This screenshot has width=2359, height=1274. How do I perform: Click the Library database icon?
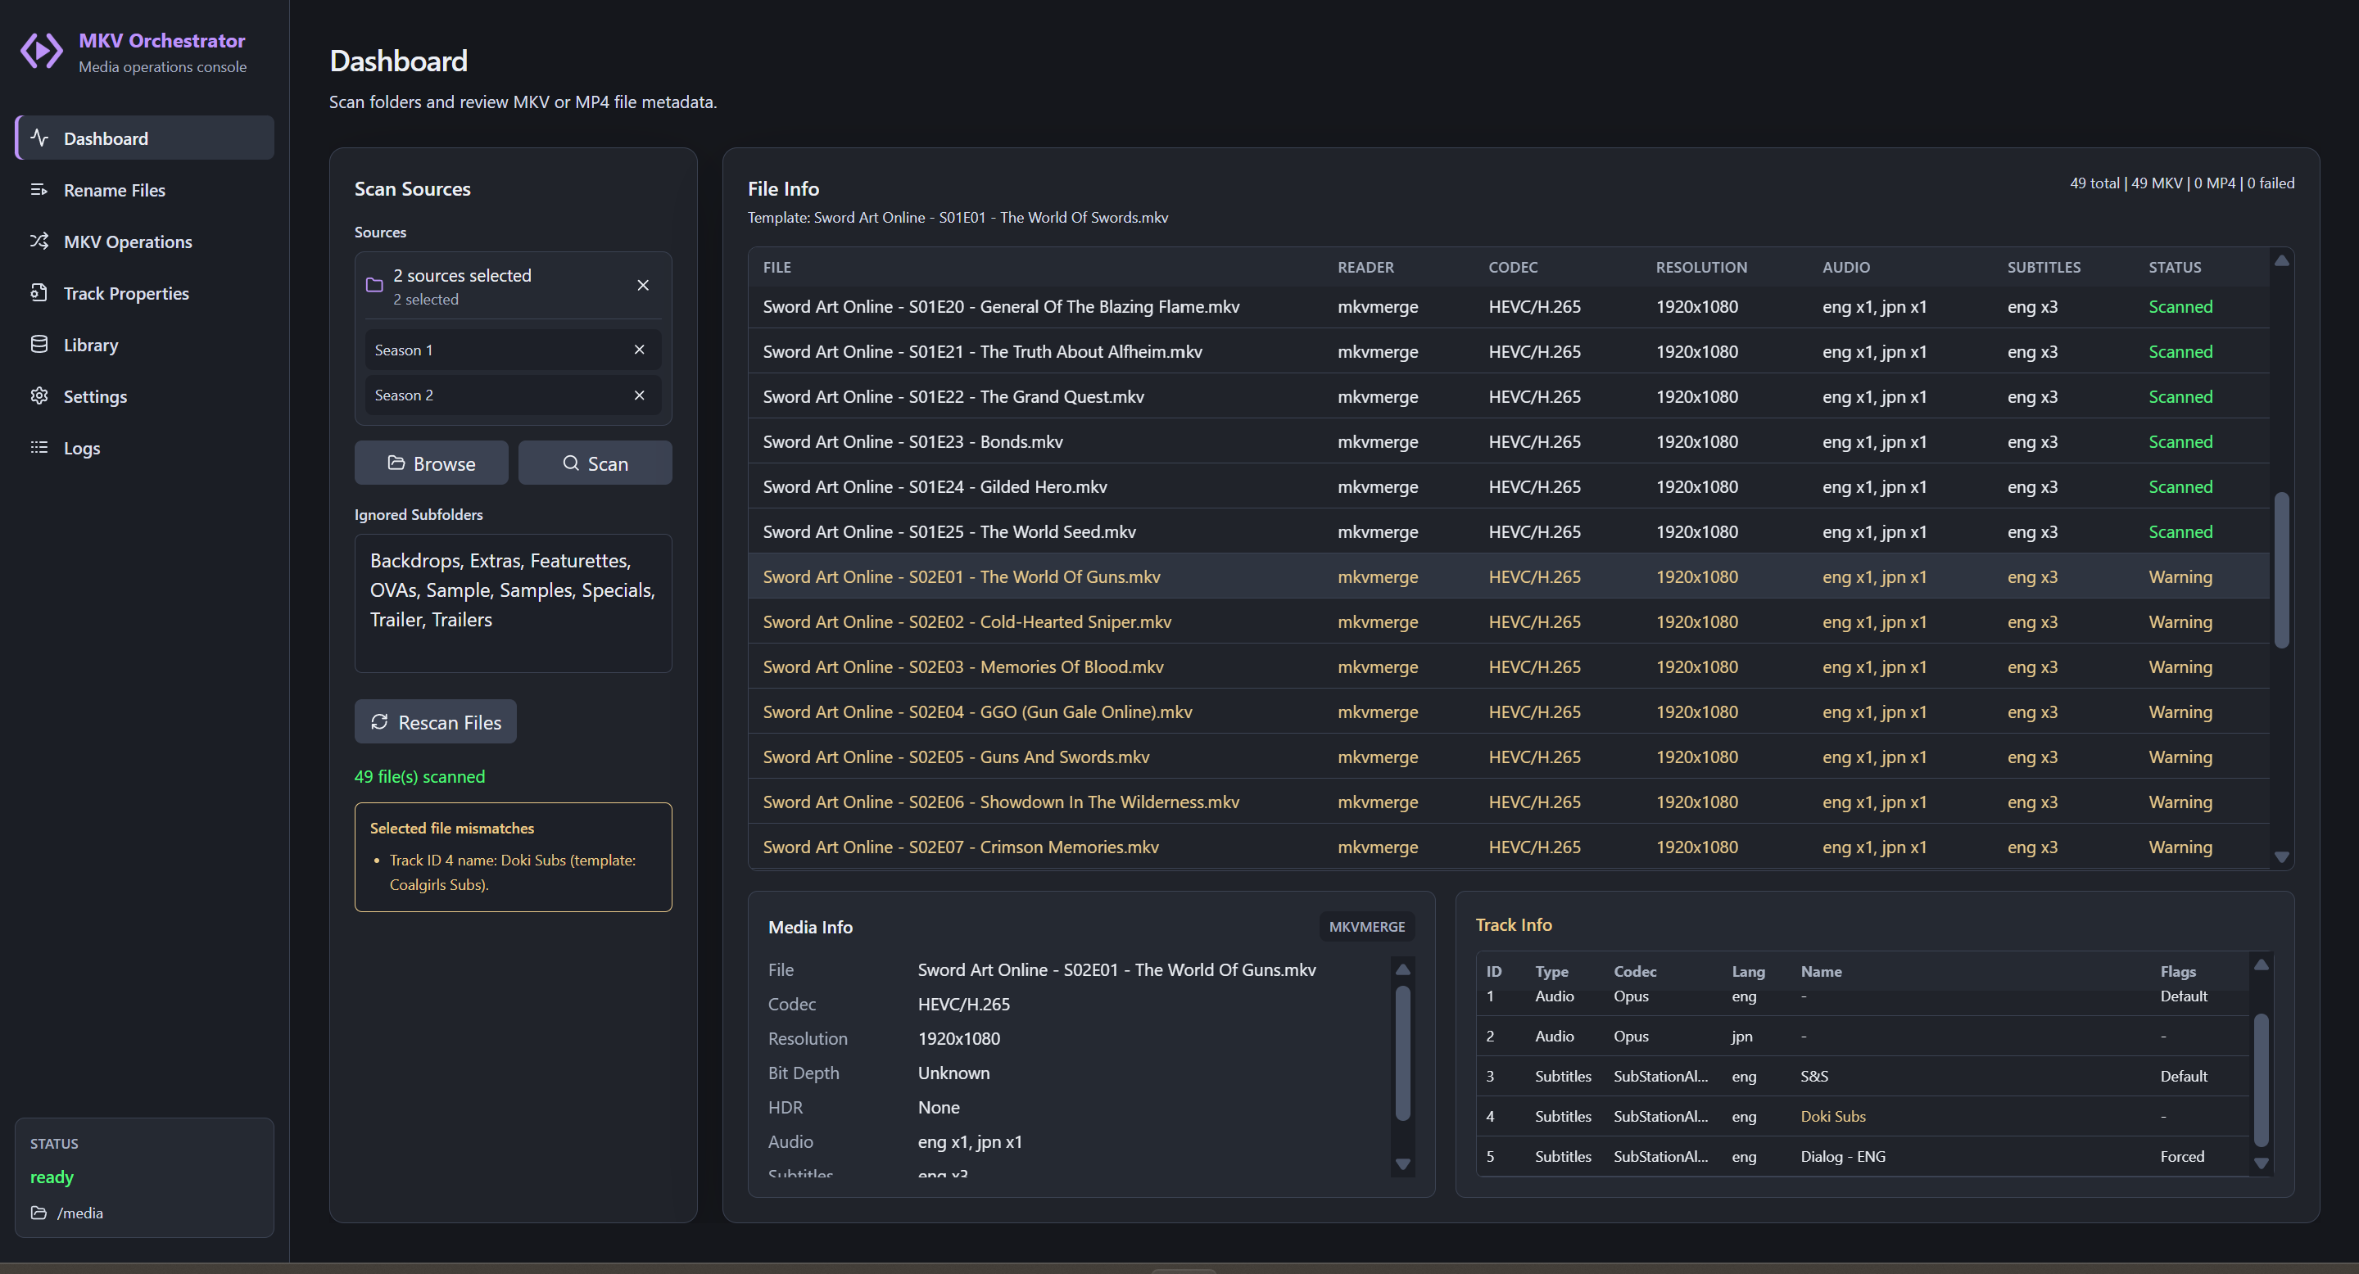pos(39,344)
